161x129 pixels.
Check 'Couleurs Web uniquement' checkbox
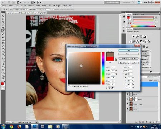69,86
